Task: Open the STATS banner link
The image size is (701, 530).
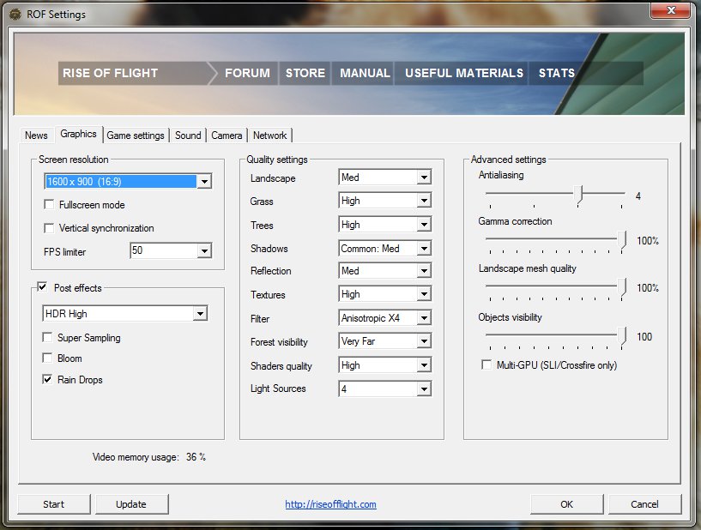Action: coord(557,73)
